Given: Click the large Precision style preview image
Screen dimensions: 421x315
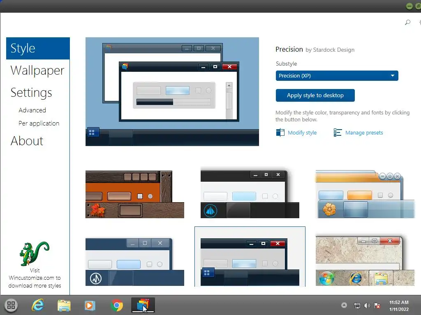Looking at the screenshot, I should pos(172,91).
